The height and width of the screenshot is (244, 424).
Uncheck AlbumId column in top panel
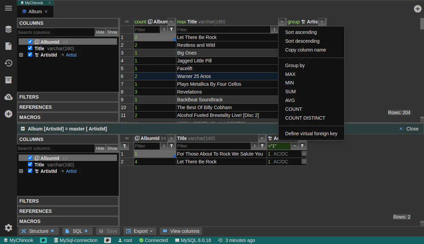click(30, 42)
